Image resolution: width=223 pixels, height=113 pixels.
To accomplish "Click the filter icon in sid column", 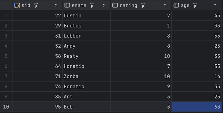I will [36, 5].
